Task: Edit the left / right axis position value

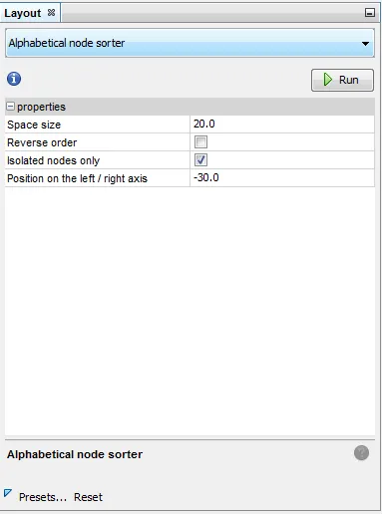Action: [282, 178]
